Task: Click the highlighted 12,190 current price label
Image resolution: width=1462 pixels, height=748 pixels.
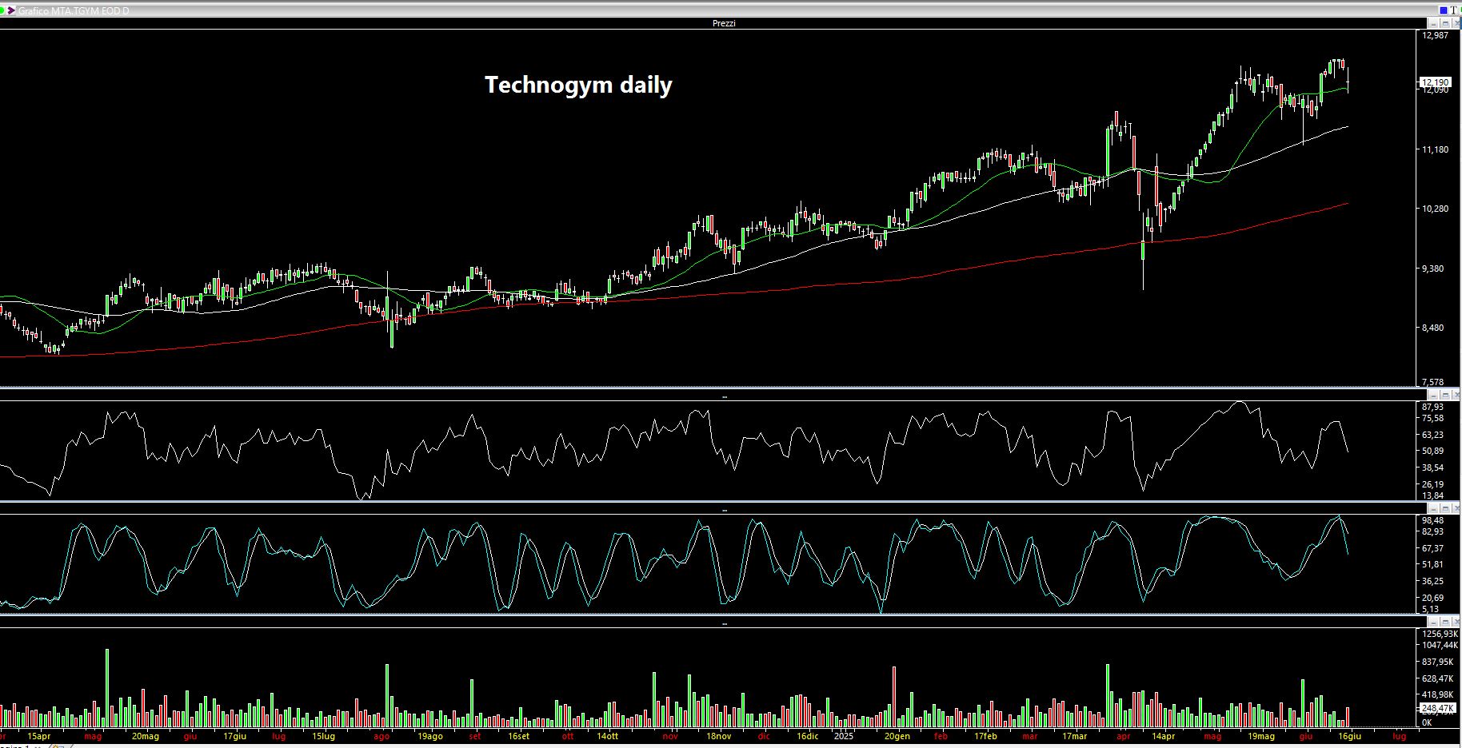Action: [1435, 82]
